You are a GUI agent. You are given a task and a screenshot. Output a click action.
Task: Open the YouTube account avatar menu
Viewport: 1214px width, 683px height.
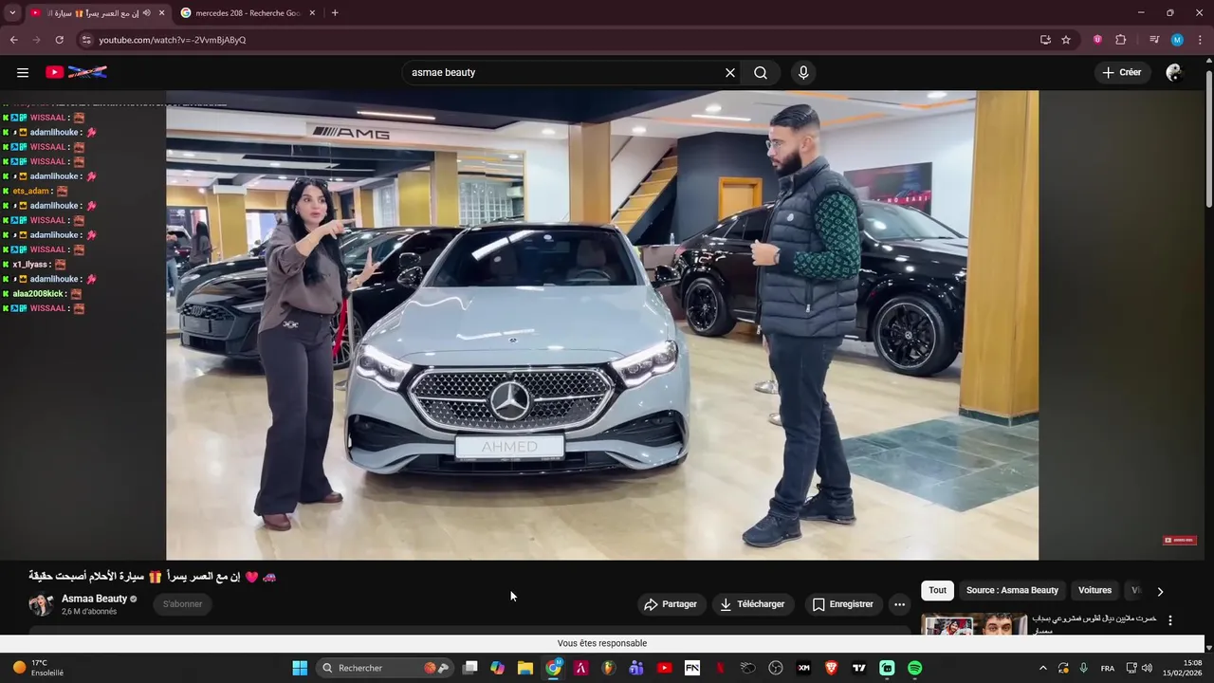(1174, 72)
